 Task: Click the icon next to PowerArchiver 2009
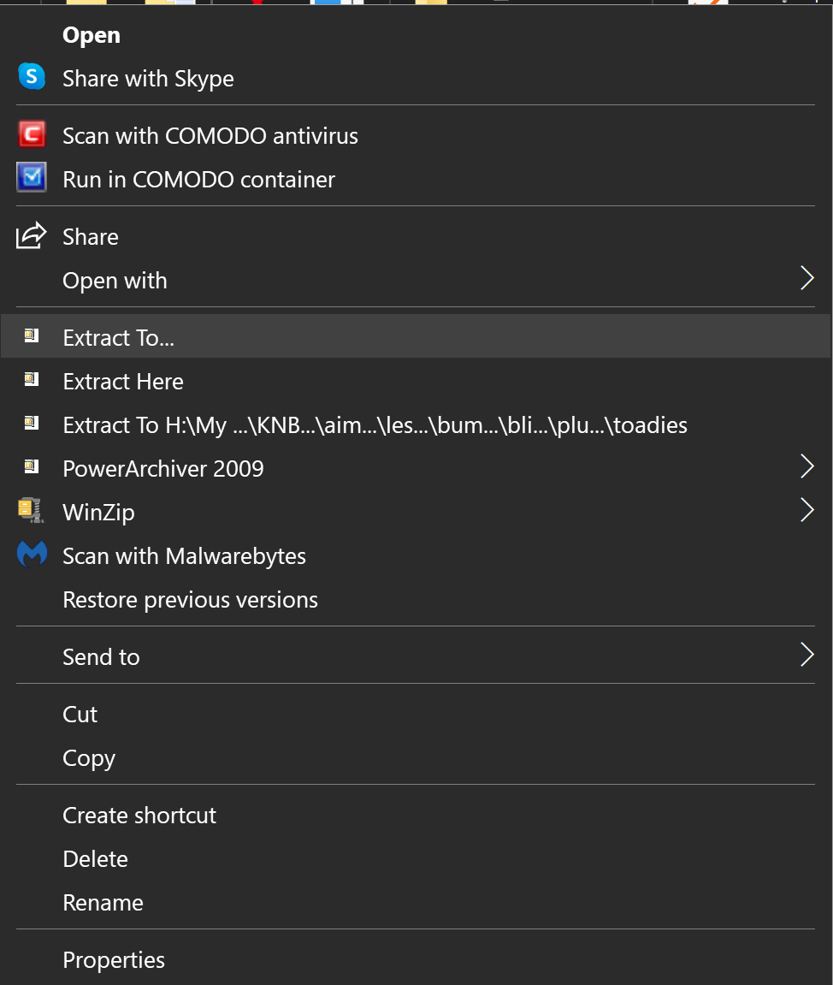[32, 467]
